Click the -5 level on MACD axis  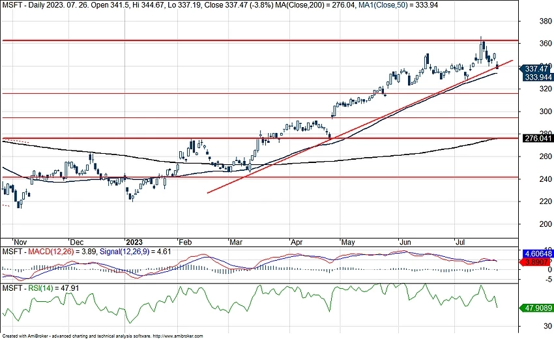click(548, 279)
